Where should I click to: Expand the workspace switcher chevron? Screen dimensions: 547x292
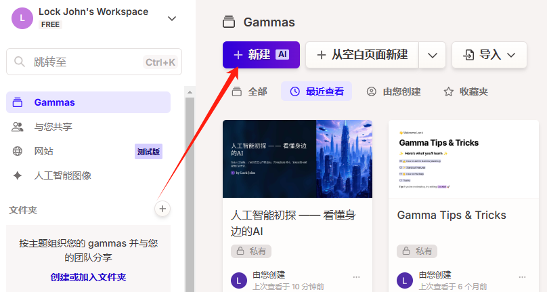pyautogui.click(x=172, y=18)
